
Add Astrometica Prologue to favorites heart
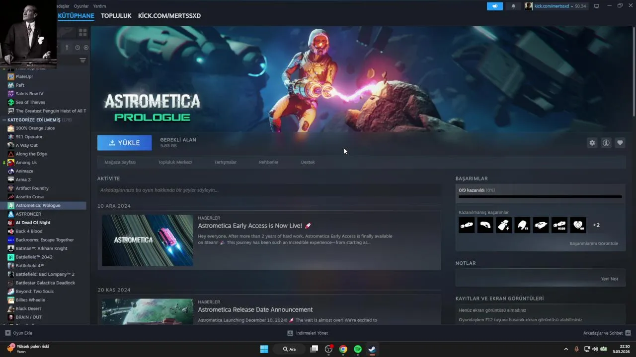(x=620, y=143)
